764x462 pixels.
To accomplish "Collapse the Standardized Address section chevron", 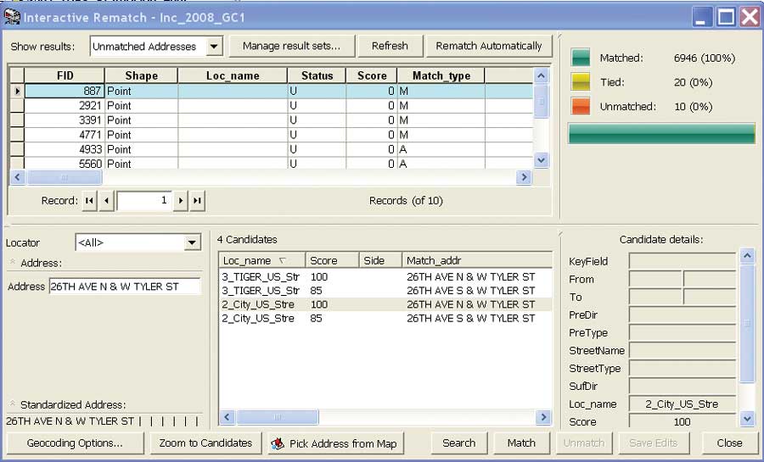I will (x=13, y=404).
